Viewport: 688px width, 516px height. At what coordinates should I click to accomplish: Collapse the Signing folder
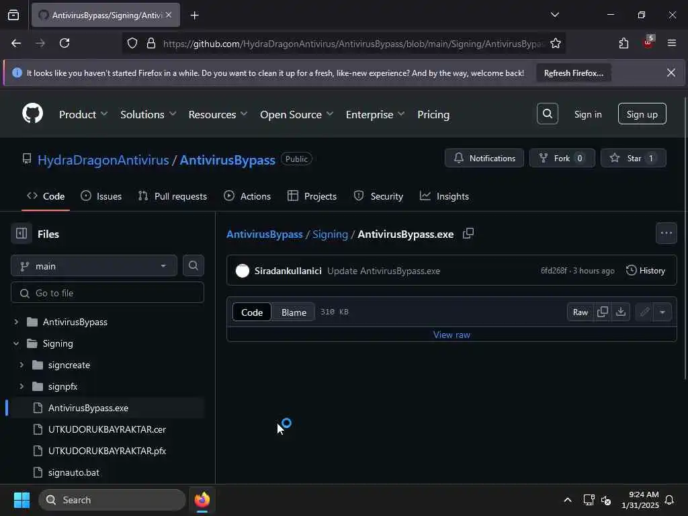16,343
